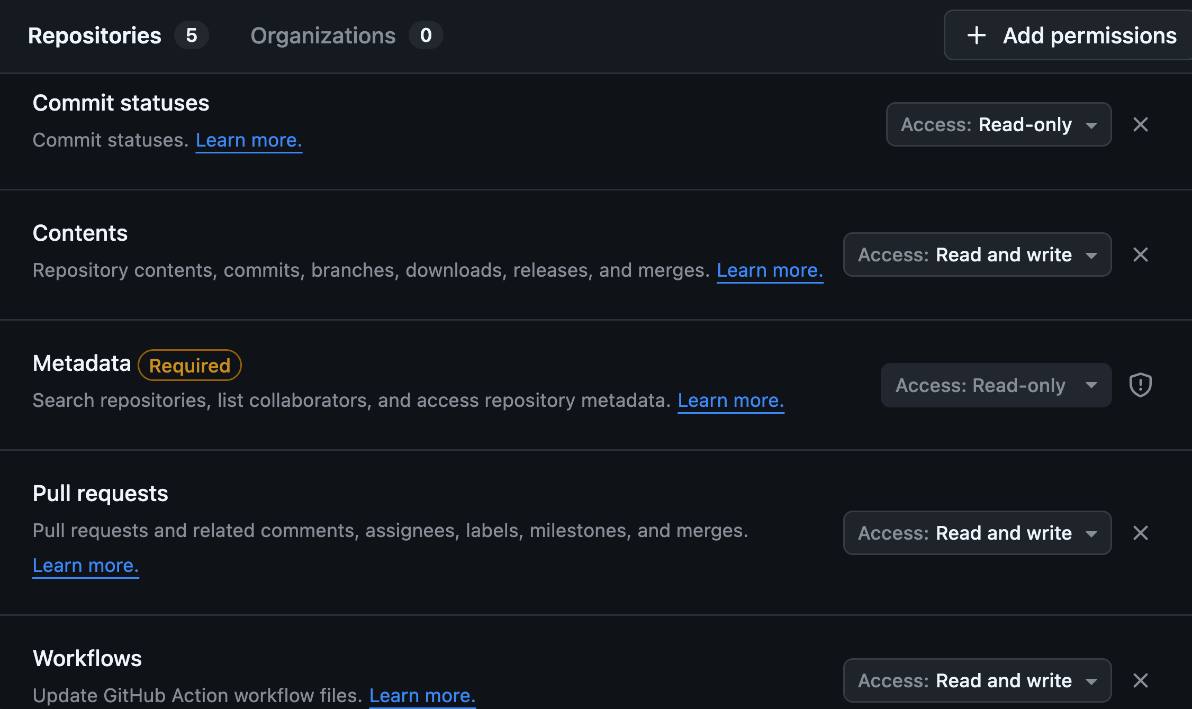Remove the Contents permission

tap(1140, 254)
